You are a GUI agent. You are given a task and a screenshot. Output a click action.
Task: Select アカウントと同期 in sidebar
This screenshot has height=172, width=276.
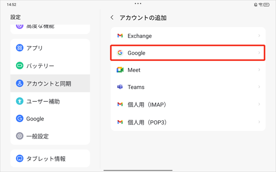(x=50, y=83)
